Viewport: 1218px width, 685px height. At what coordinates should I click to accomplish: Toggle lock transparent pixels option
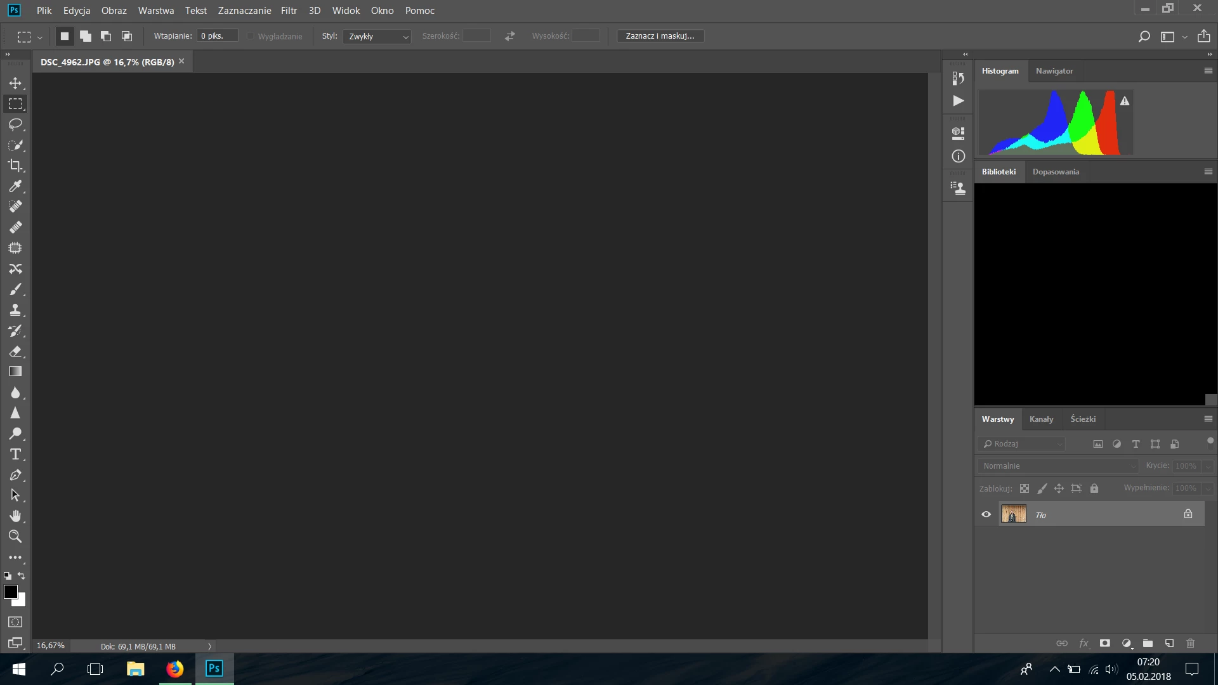(1025, 488)
